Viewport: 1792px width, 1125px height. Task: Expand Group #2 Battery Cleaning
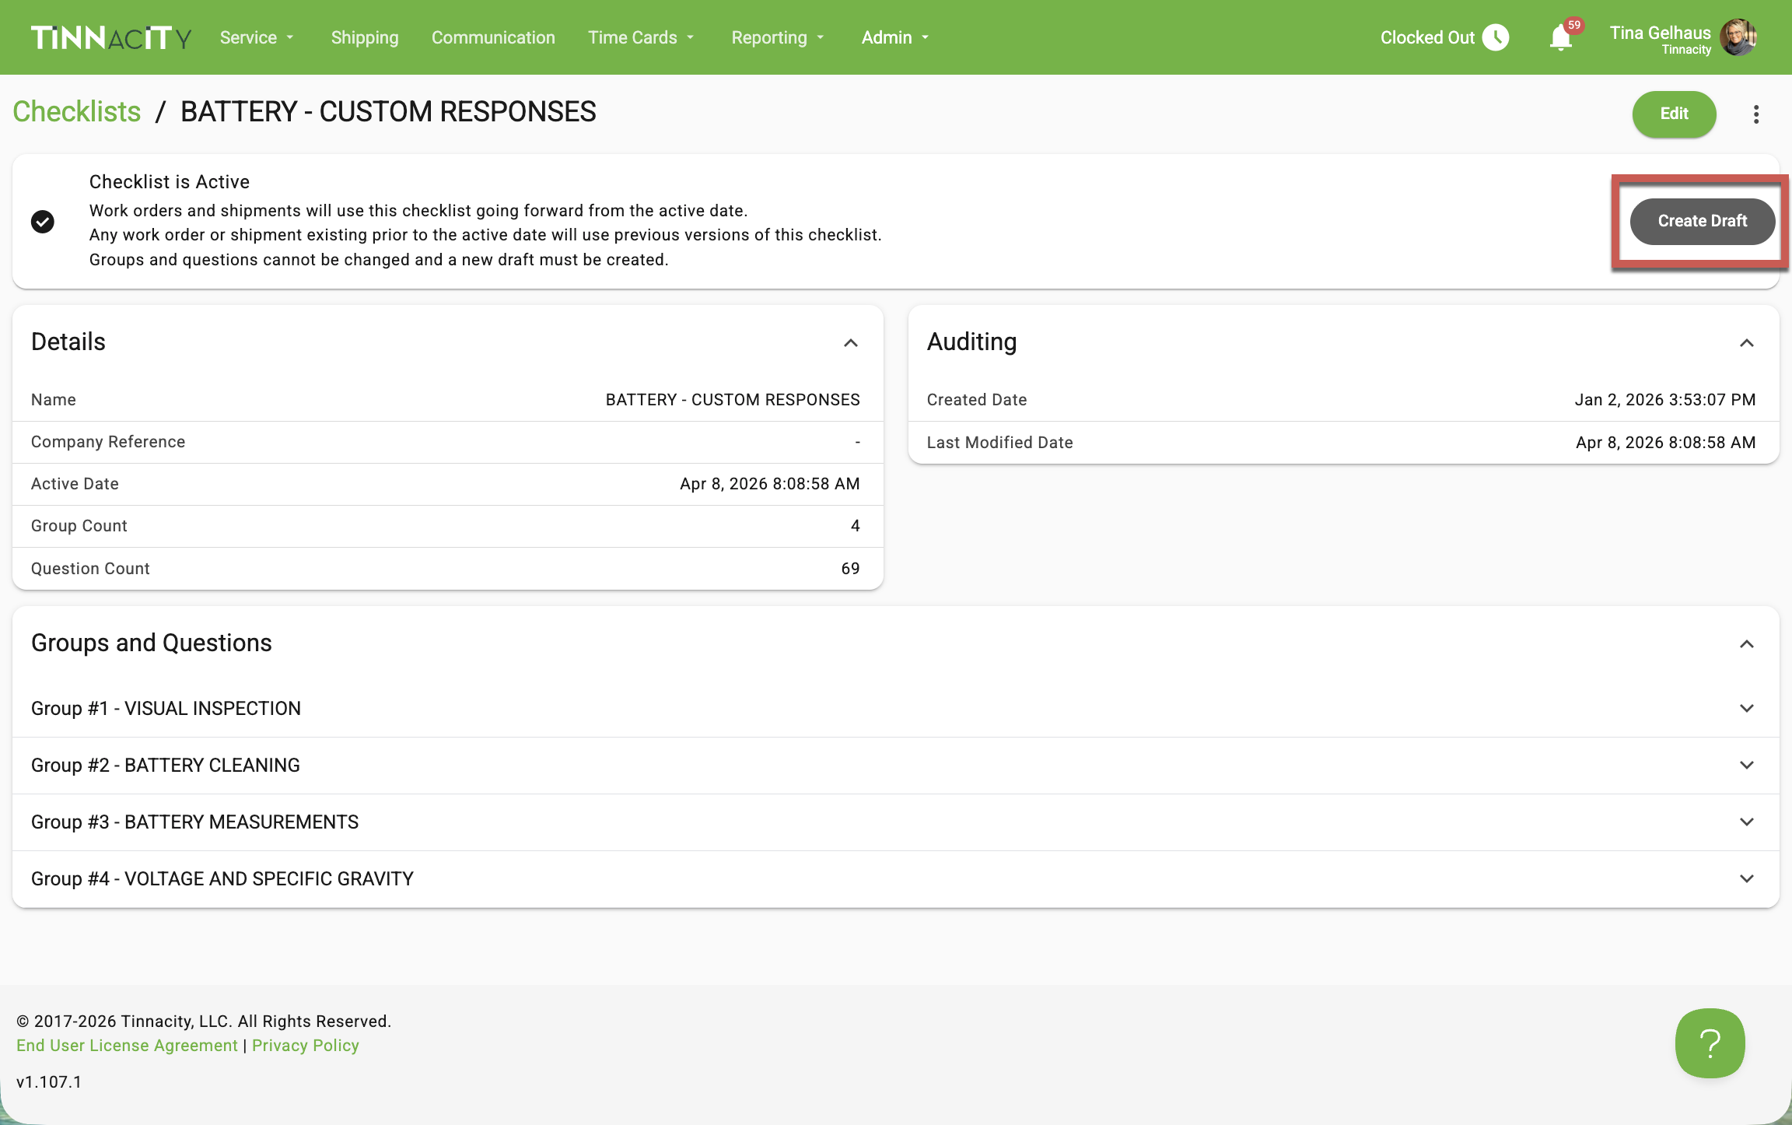point(1747,766)
